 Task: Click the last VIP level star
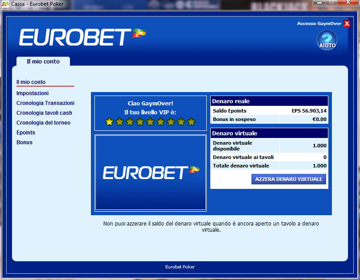click(191, 121)
